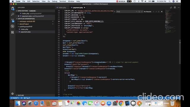
Task: Open the Selection menu
Action: (x=36, y=1)
